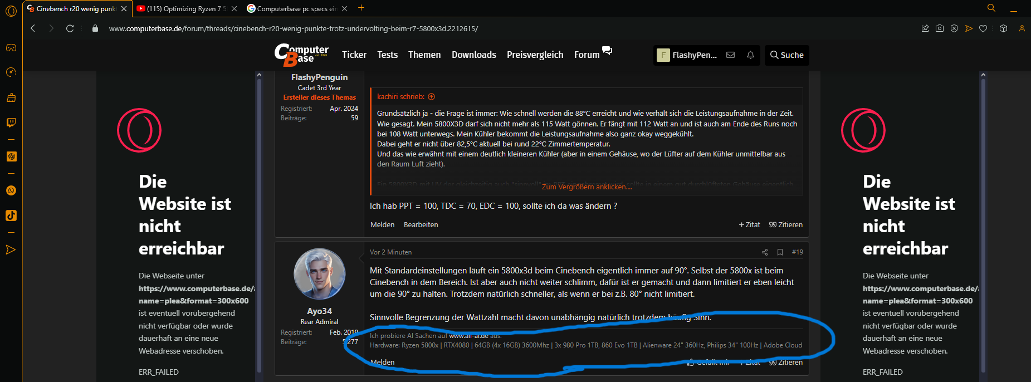The height and width of the screenshot is (382, 1031).
Task: Open extensions cube icon
Action: pos(1003,28)
